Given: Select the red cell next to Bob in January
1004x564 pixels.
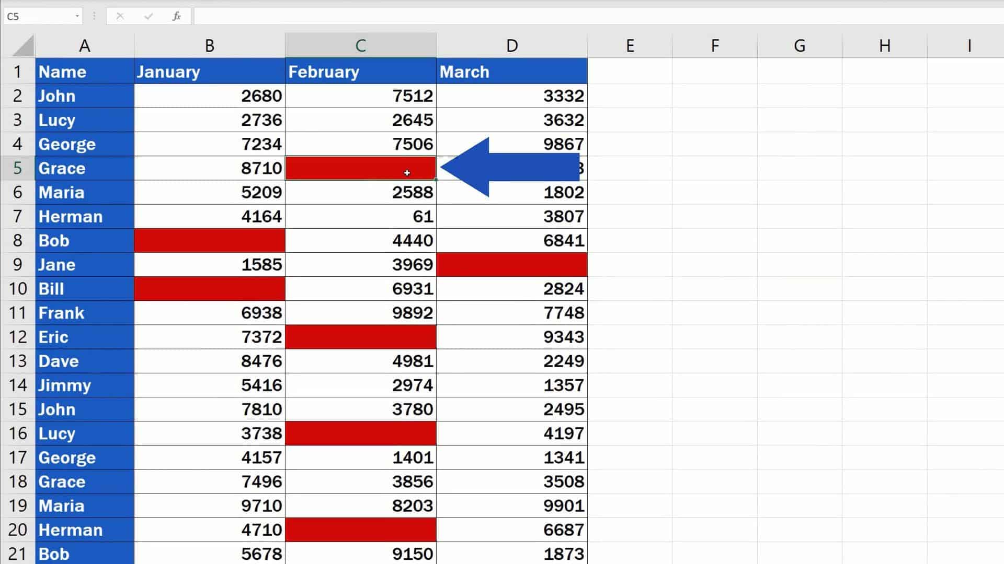Looking at the screenshot, I should (209, 240).
